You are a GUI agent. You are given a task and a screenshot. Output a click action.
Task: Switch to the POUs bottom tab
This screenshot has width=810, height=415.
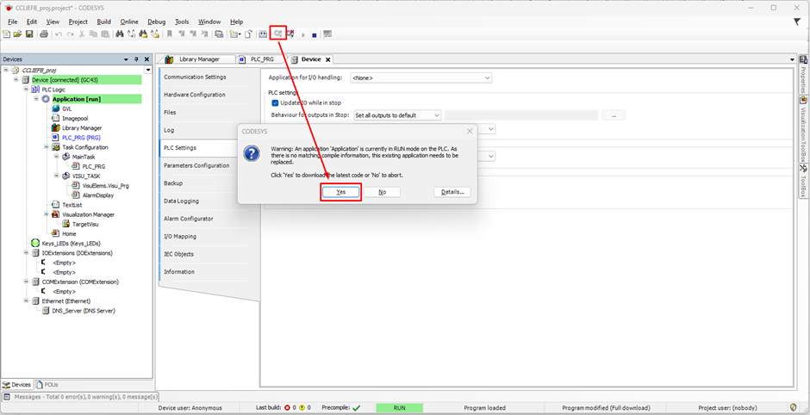click(x=47, y=385)
